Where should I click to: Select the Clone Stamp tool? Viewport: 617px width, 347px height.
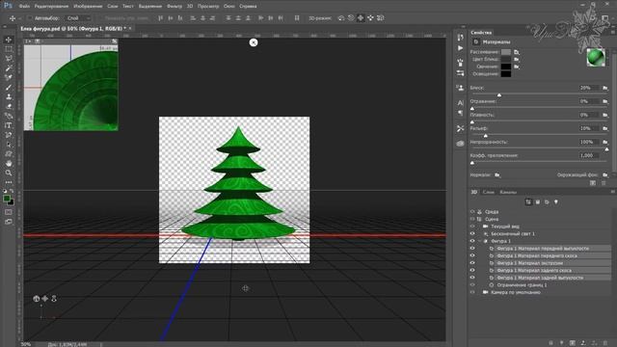pos(9,96)
